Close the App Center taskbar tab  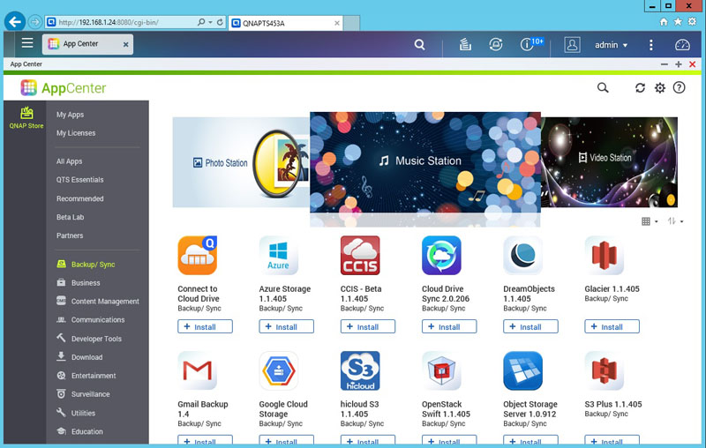(x=126, y=44)
